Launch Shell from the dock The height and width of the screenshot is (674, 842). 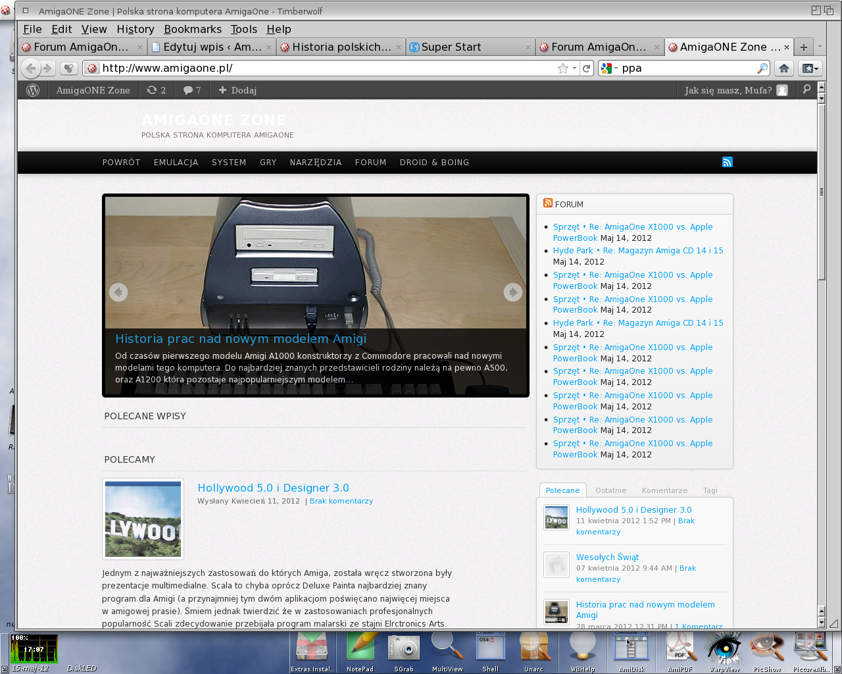(x=490, y=652)
